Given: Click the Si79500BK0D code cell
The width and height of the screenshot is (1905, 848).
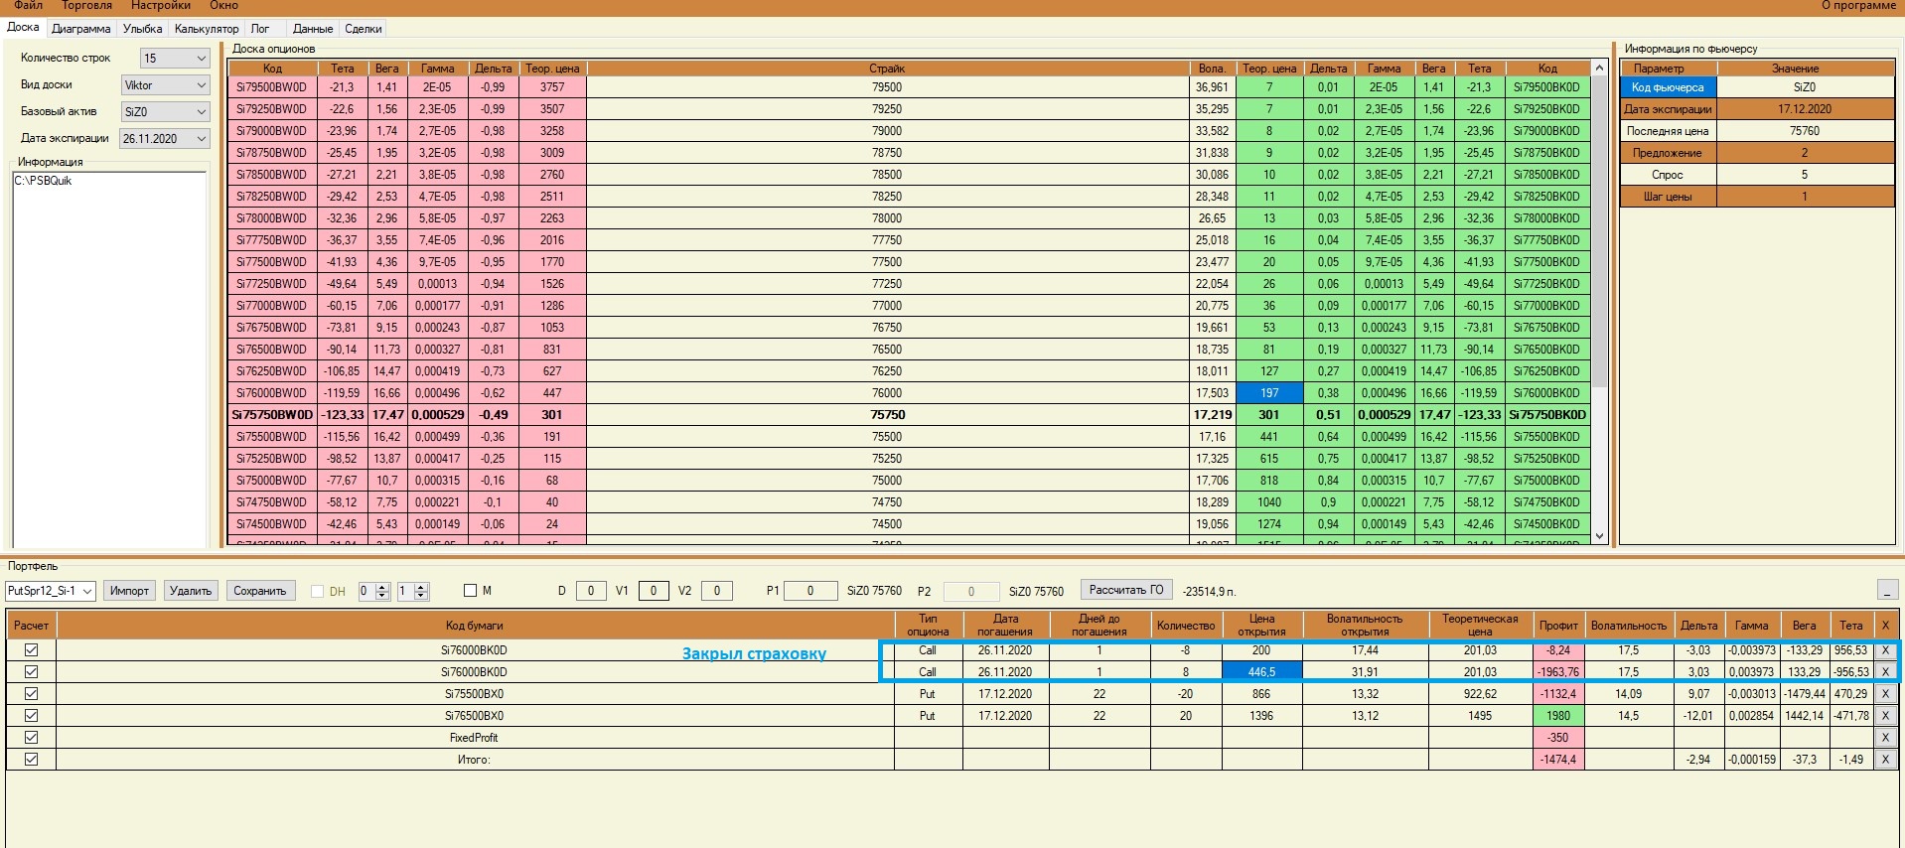Looking at the screenshot, I should [1547, 87].
